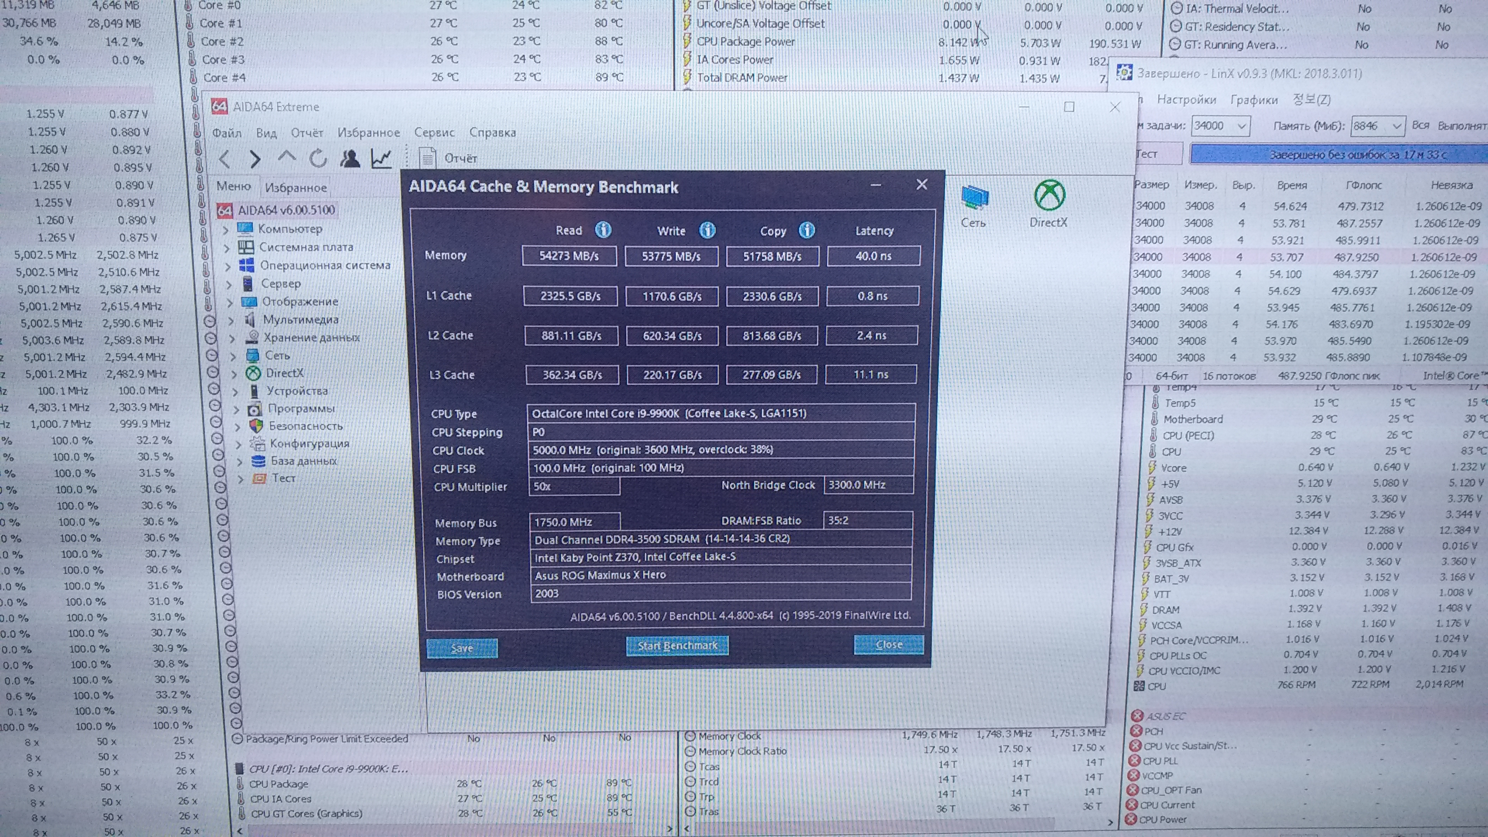Expand the Системная плата tree node
Image resolution: width=1488 pixels, height=837 pixels.
point(226,248)
